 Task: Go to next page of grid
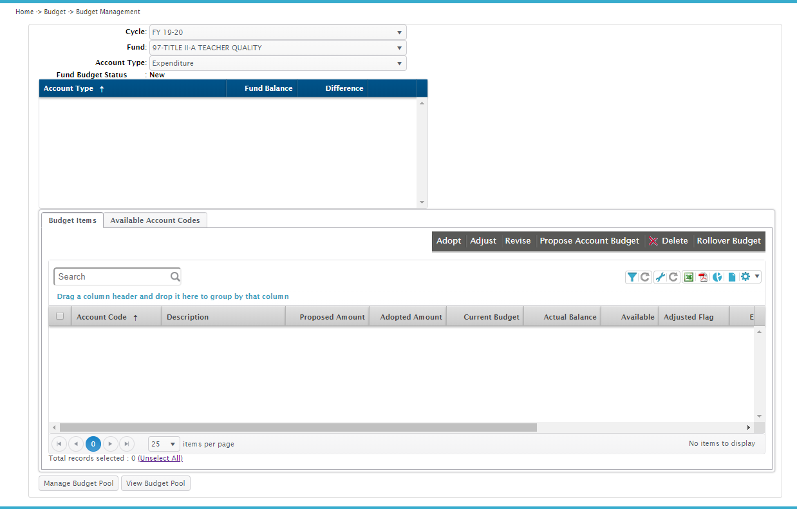click(x=111, y=444)
